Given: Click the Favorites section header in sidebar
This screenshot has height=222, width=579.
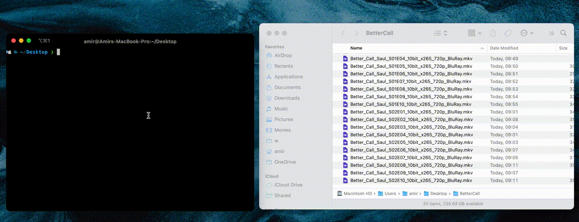Looking at the screenshot, I should pos(275,47).
